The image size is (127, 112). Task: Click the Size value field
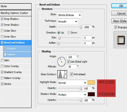pyautogui.click(x=87, y=38)
